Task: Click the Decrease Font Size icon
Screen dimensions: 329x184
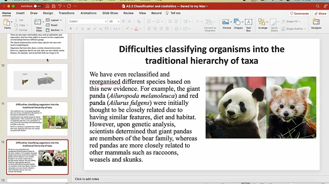Action: coord(130,21)
